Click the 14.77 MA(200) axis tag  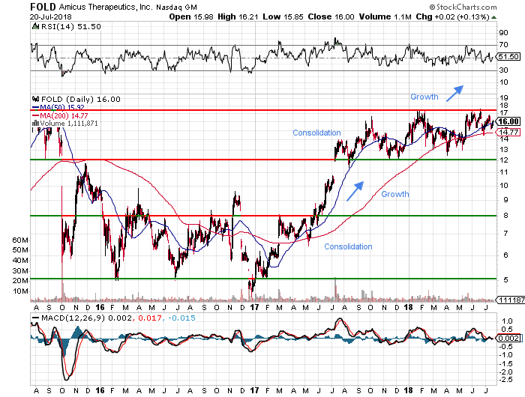click(x=508, y=132)
